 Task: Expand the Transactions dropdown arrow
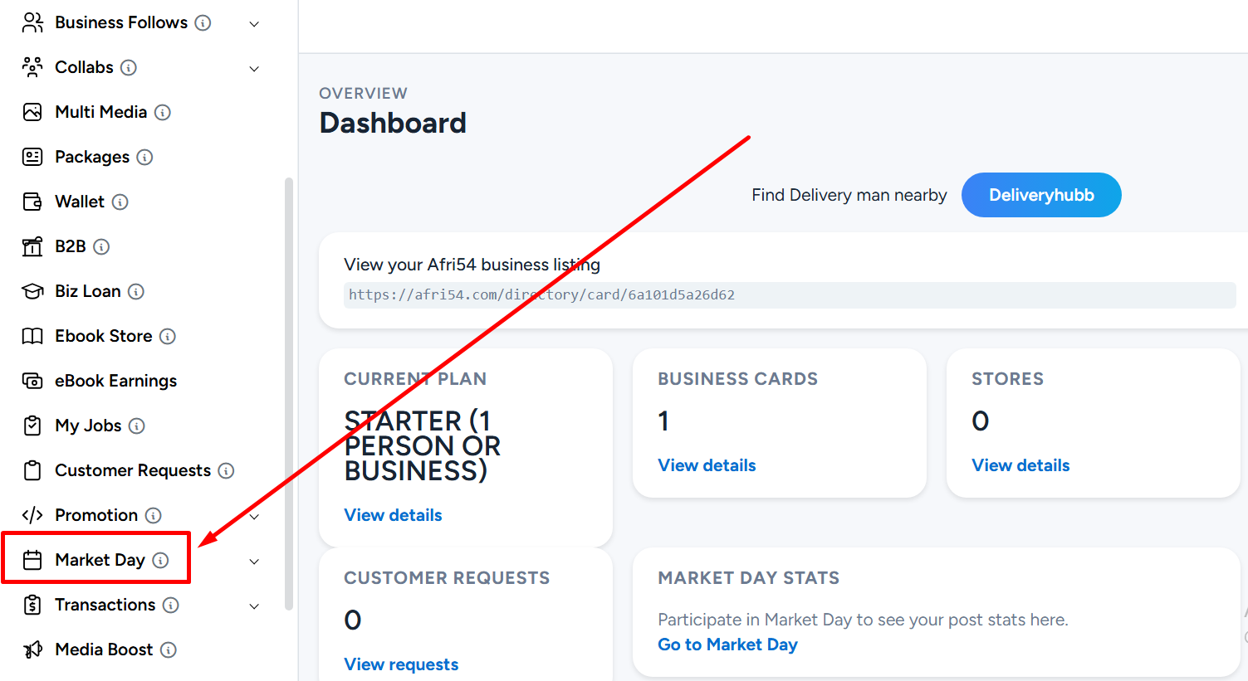pyautogui.click(x=255, y=606)
